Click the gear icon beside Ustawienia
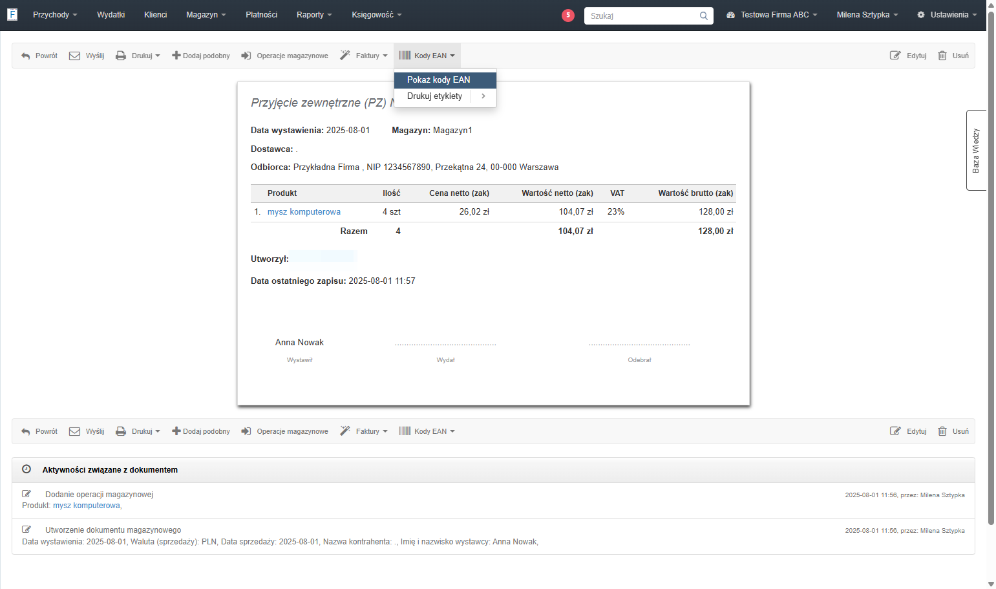 pyautogui.click(x=921, y=15)
